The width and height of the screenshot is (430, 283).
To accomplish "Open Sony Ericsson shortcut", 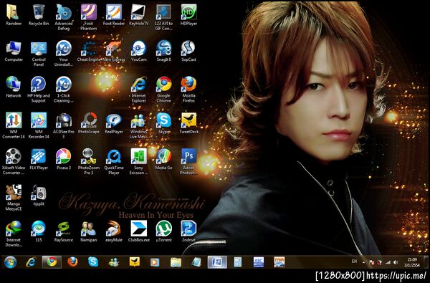I will 139,161.
